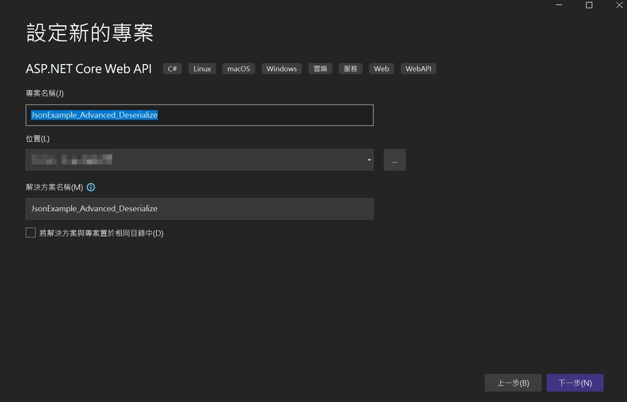Viewport: 627px width, 402px height.
Task: Click the 下一步(N) next button
Action: [x=575, y=382]
